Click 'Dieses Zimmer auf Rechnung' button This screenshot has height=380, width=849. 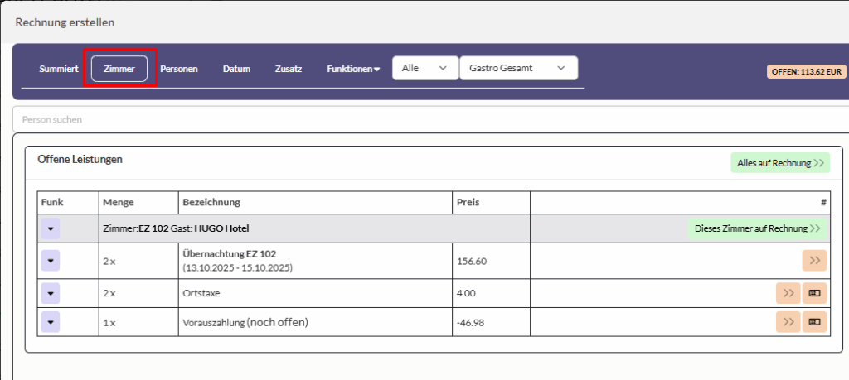pos(757,228)
